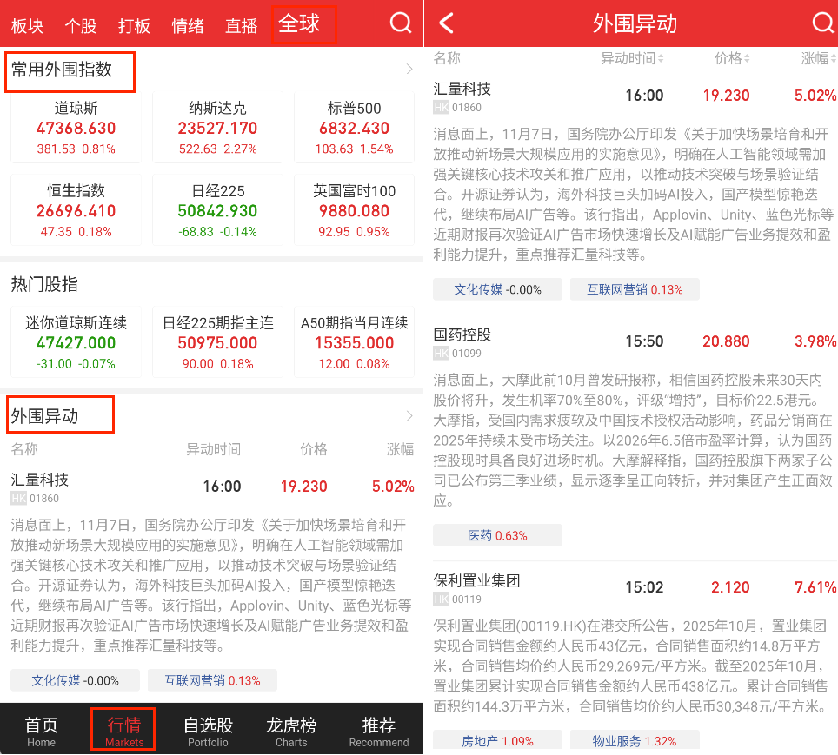This screenshot has width=838, height=755.
Task: Open the 外围异动 section via its chevron
Action: coord(409,416)
